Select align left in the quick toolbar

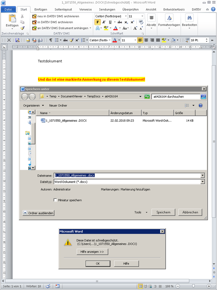point(140,40)
